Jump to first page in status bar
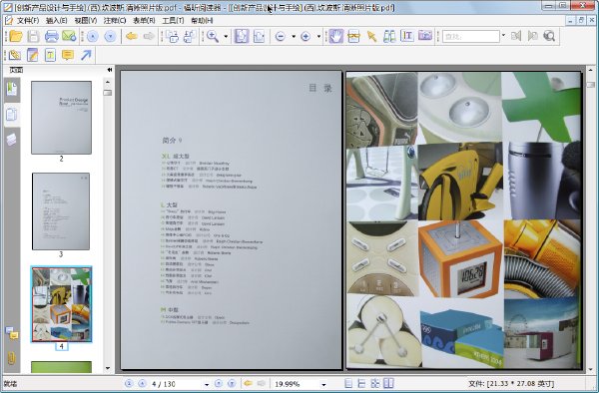The image size is (599, 393). point(129,383)
